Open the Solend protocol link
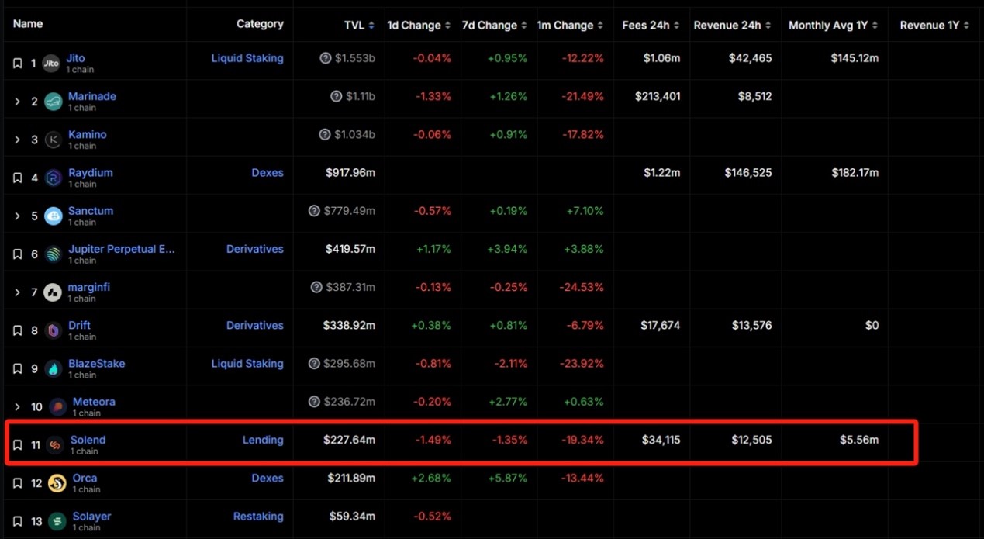 (x=88, y=440)
